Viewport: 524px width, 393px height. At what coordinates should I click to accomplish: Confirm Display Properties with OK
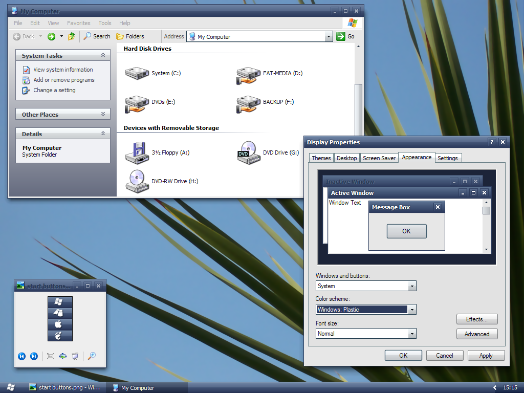403,356
